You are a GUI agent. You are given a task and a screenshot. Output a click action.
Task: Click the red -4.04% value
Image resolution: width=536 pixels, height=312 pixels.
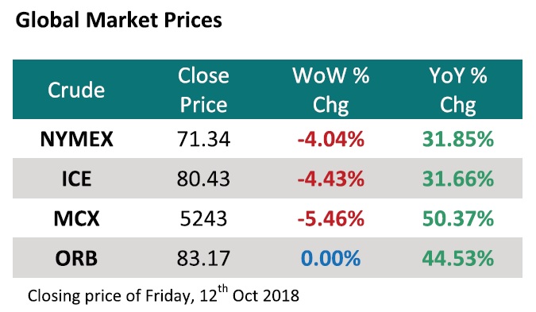(331, 139)
